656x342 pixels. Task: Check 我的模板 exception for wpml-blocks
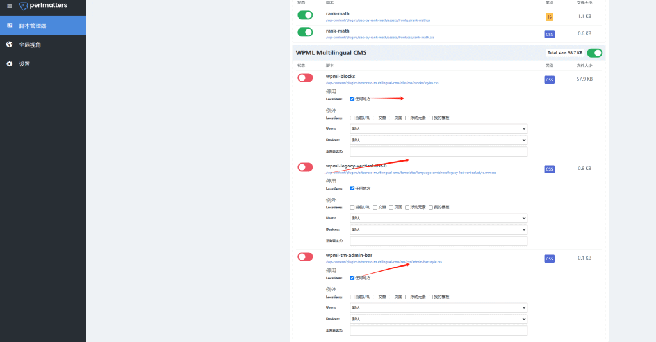pos(431,118)
